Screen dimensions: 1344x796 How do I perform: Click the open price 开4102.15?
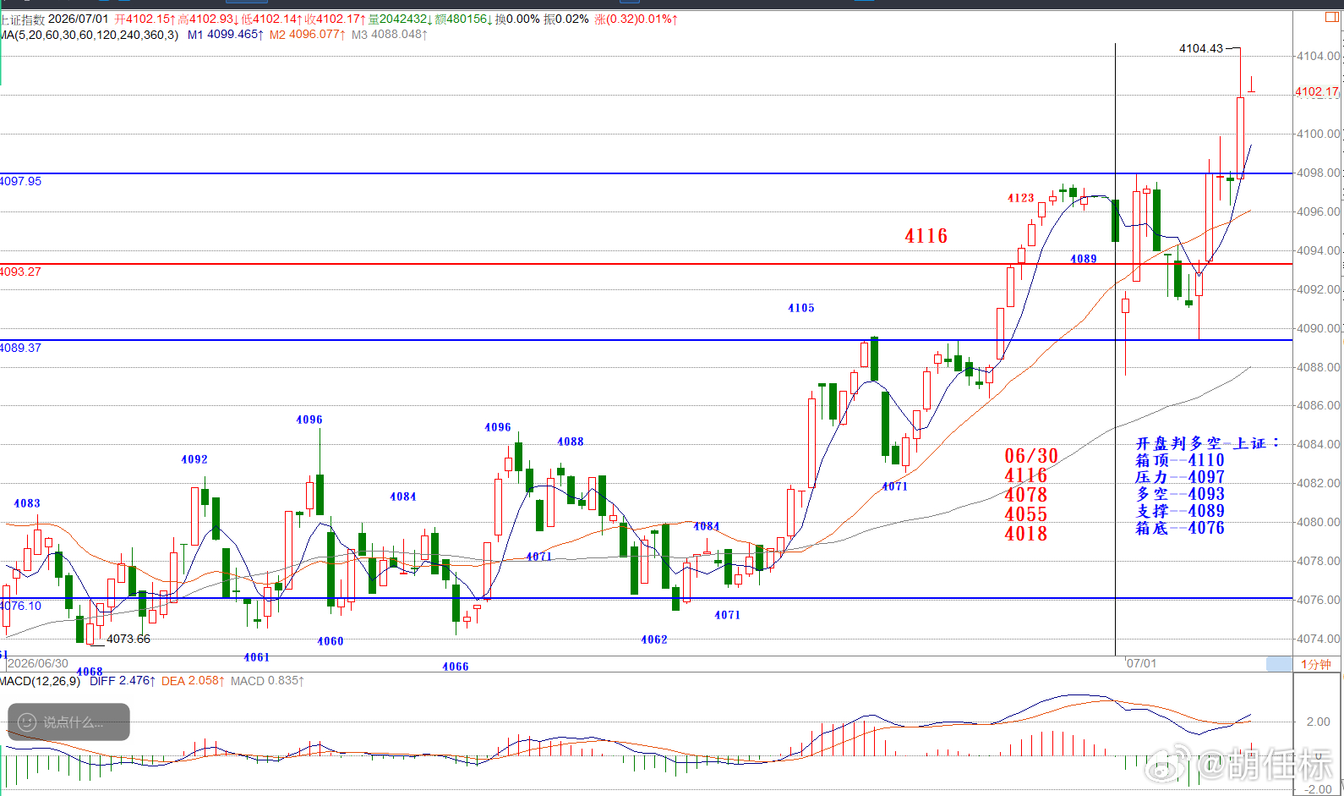click(145, 19)
